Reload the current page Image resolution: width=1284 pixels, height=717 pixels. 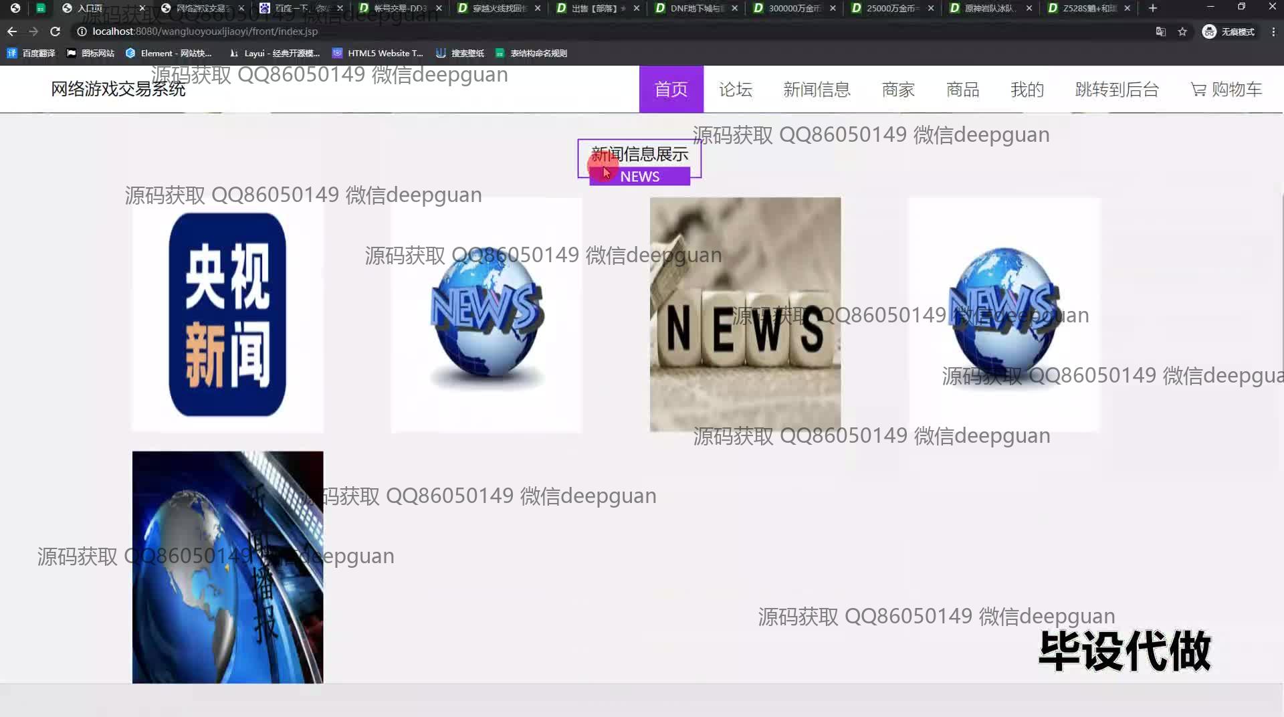click(x=56, y=31)
